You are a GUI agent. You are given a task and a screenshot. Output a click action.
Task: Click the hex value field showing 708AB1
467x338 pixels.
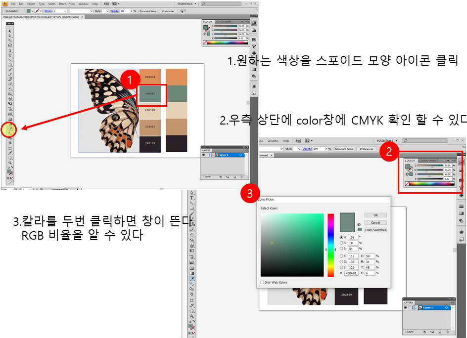352,273
